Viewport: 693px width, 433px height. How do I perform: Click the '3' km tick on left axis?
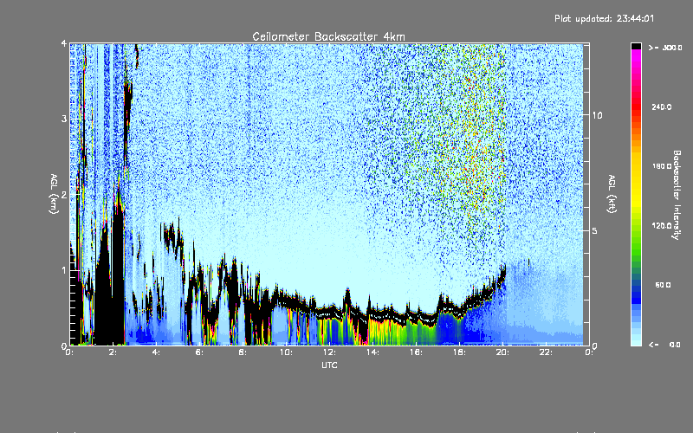(x=64, y=119)
